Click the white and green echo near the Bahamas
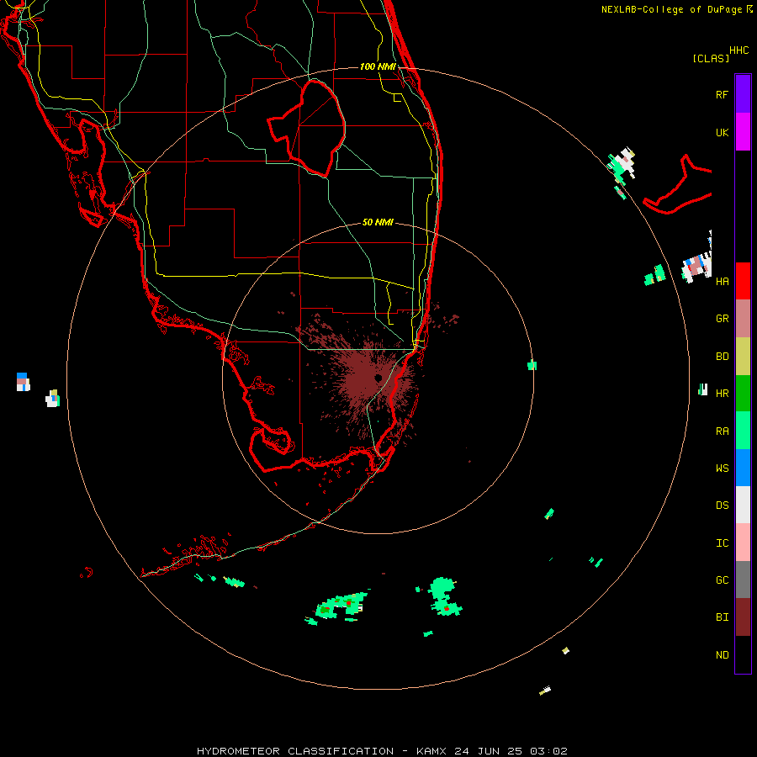This screenshot has height=757, width=757. tap(622, 166)
